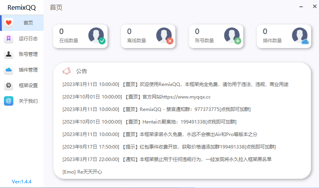319x188 pixels.
Task: Click the online count avatar with green check
Action: click(97, 36)
